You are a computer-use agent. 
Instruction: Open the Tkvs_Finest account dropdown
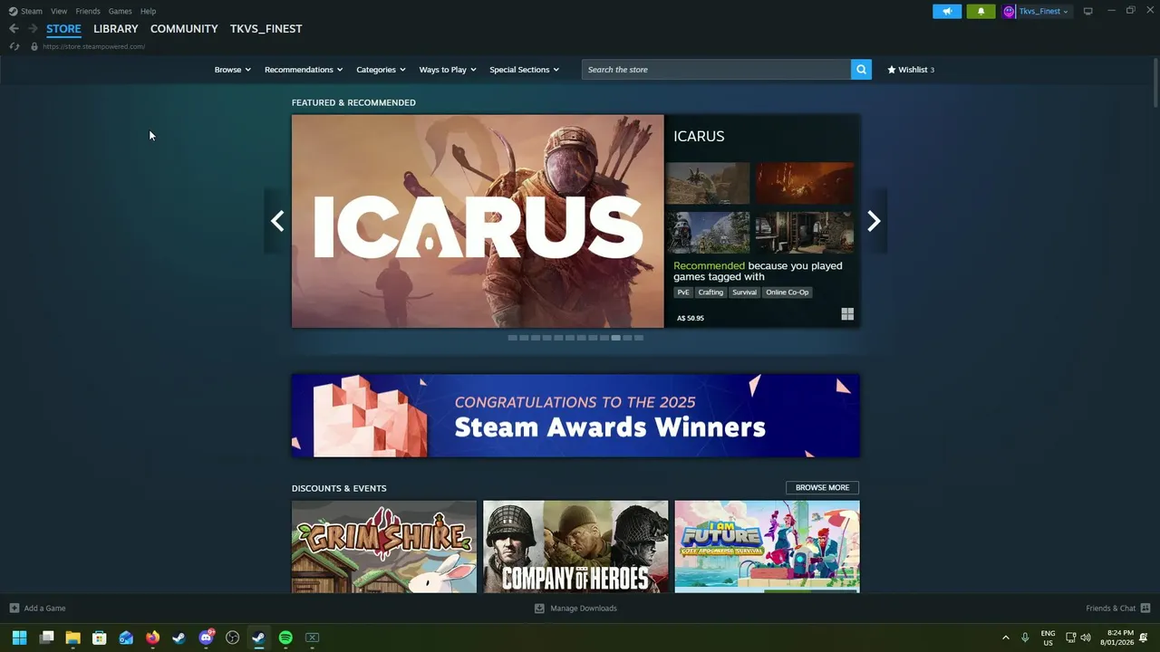pos(1043,11)
